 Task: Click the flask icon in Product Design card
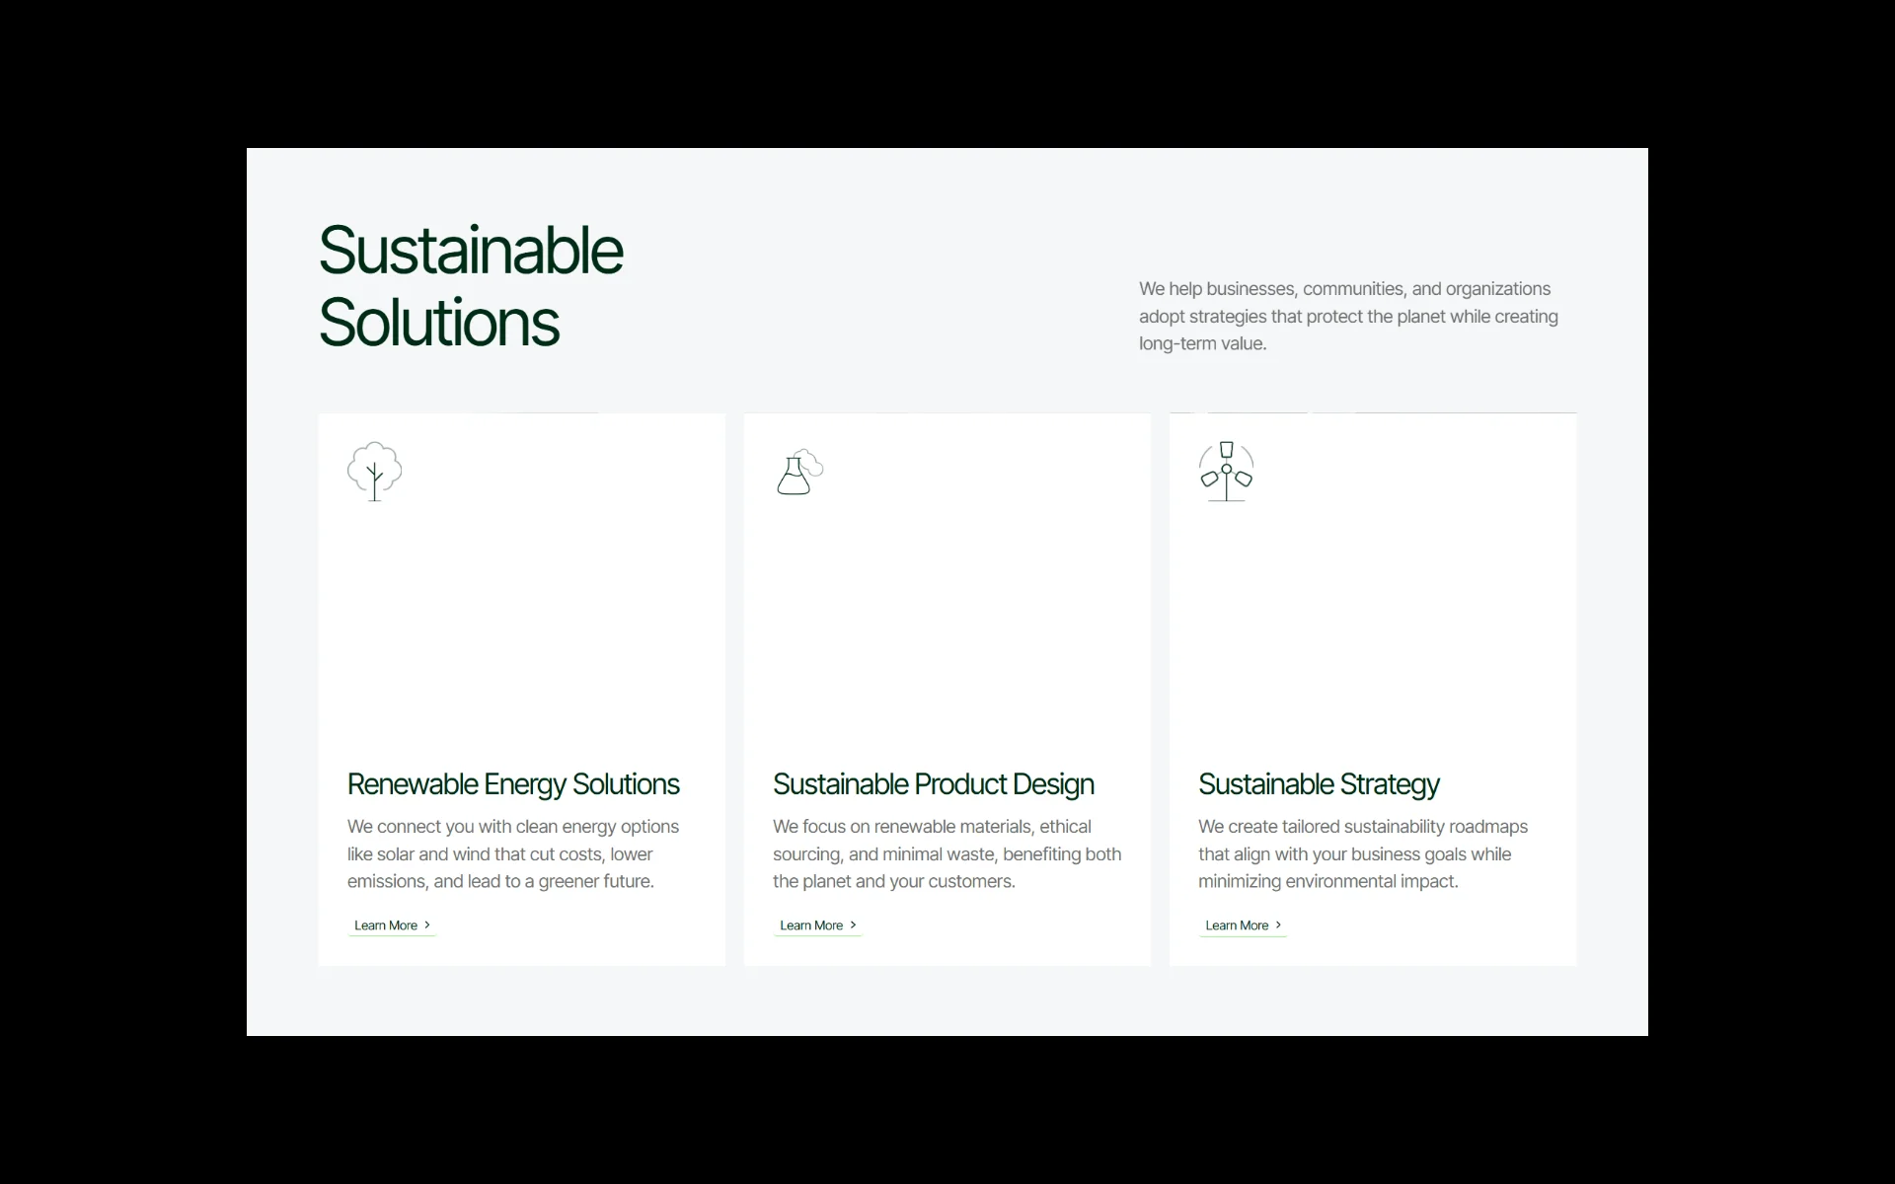[x=797, y=473]
